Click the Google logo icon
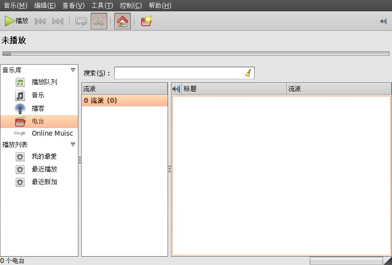 click(x=20, y=133)
